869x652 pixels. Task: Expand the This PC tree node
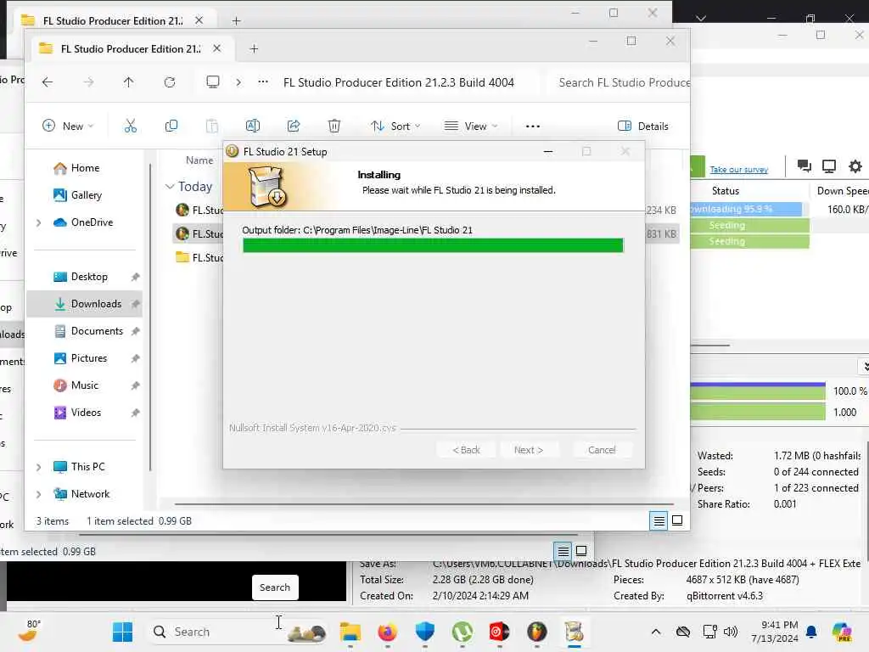(x=38, y=468)
